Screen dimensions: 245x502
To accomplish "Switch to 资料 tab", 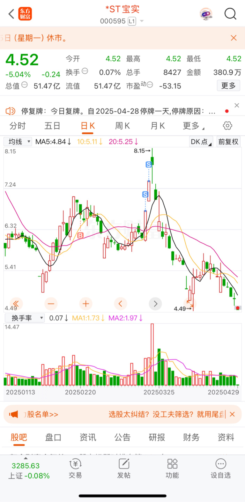I will coord(226,437).
